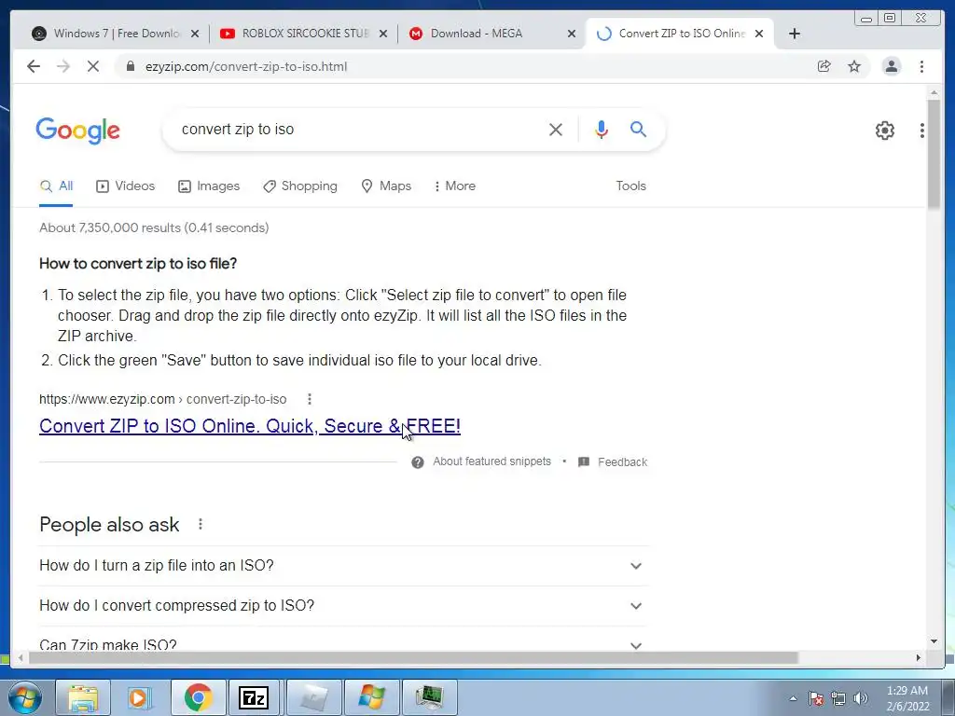This screenshot has width=955, height=716.
Task: Stop page loading with the X button
Action: point(93,66)
